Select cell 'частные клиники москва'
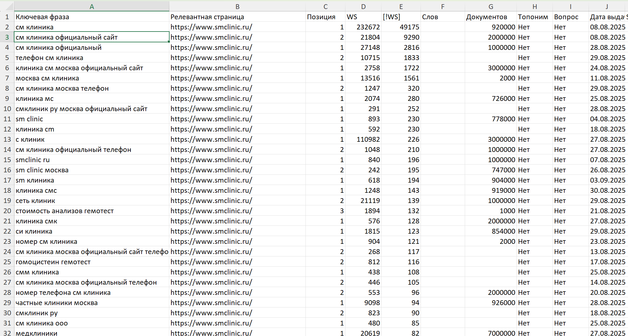The image size is (628, 336). tap(92, 303)
